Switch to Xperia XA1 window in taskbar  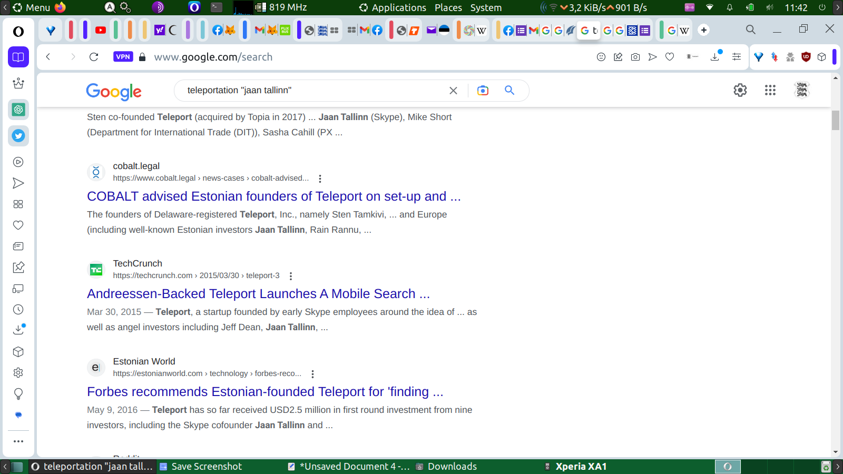click(576, 467)
